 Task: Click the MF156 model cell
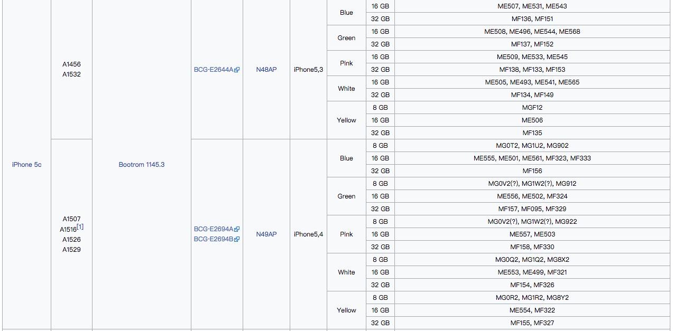pos(532,171)
